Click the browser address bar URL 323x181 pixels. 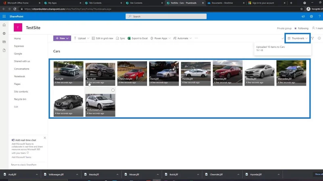(x=67, y=9)
